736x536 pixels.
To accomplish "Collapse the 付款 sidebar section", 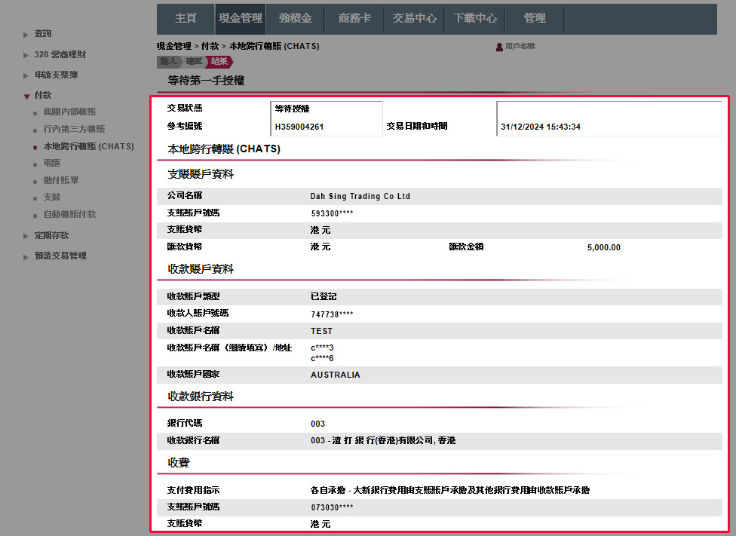I will [42, 95].
